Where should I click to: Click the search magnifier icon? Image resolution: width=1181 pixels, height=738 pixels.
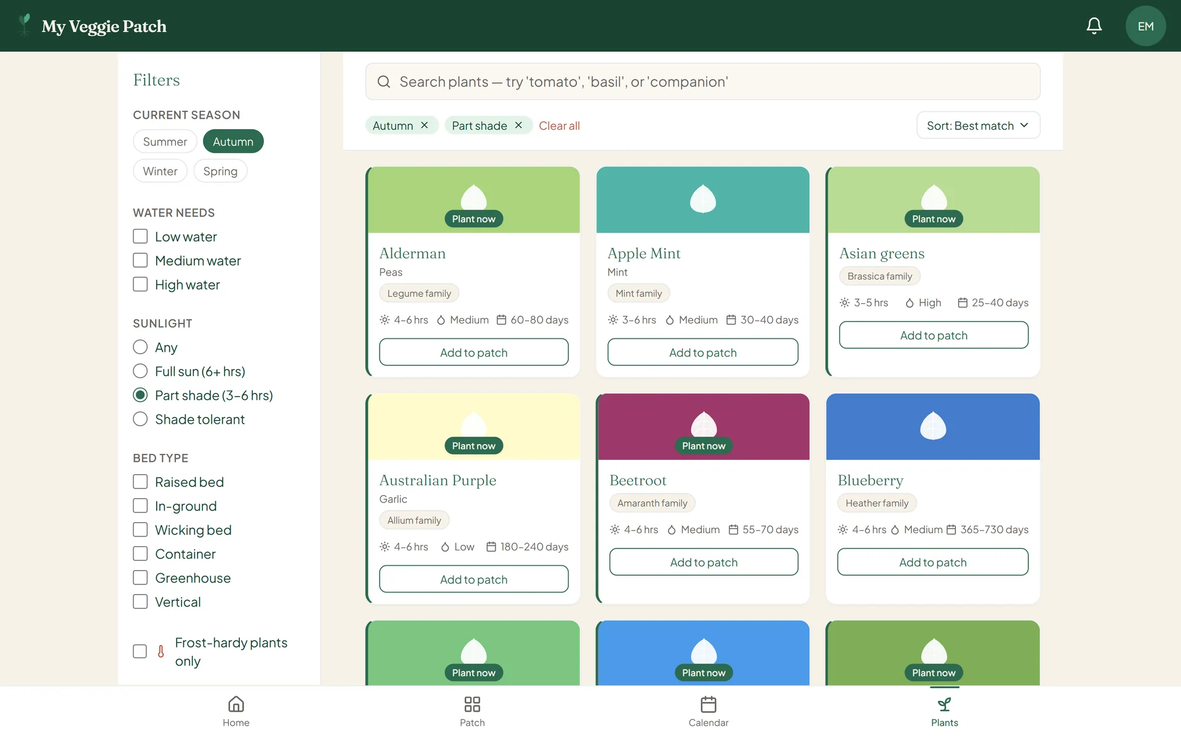(x=384, y=82)
